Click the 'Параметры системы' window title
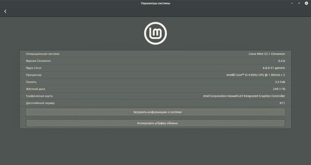The width and height of the screenshot is (311, 165). click(x=155, y=3)
